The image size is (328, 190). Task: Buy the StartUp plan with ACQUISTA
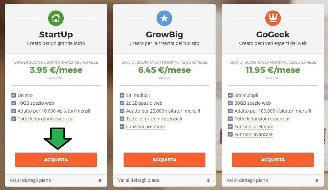tap(56, 160)
